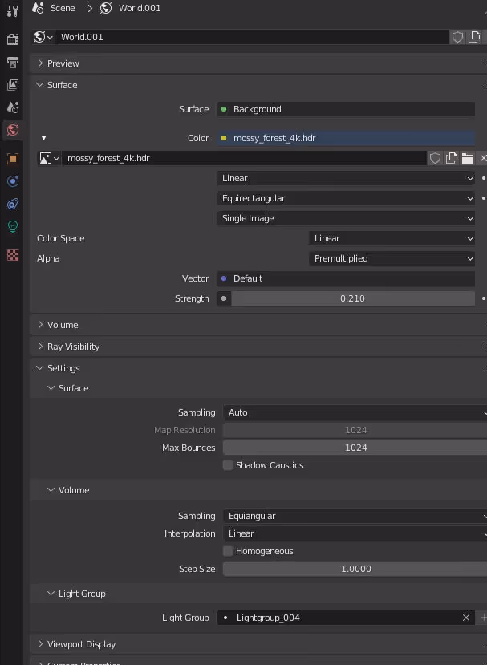Open the Color Space Linear dropdown
Image resolution: width=487 pixels, height=665 pixels.
392,238
